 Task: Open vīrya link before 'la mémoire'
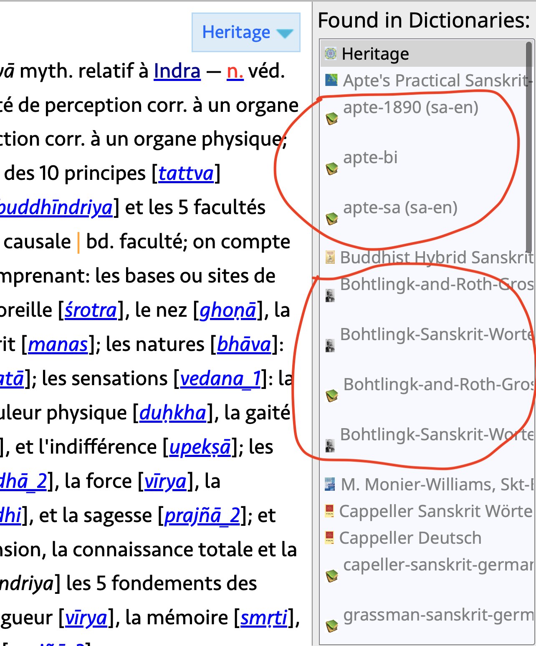86,618
